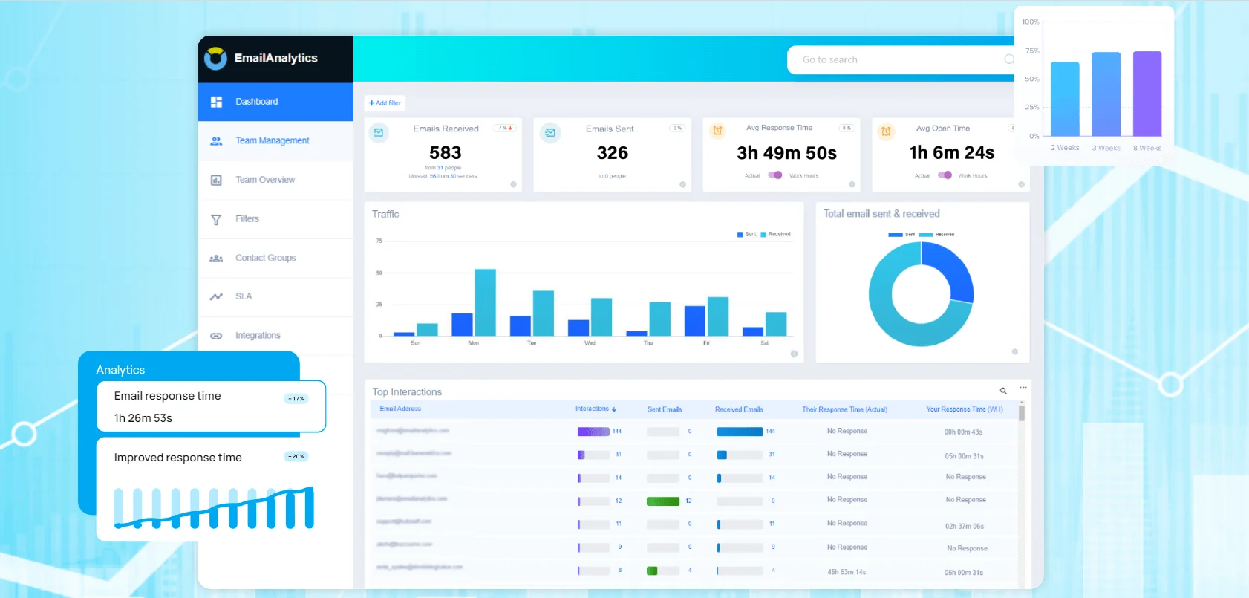Click the Email response time card
This screenshot has width=1249, height=598.
pyautogui.click(x=211, y=406)
